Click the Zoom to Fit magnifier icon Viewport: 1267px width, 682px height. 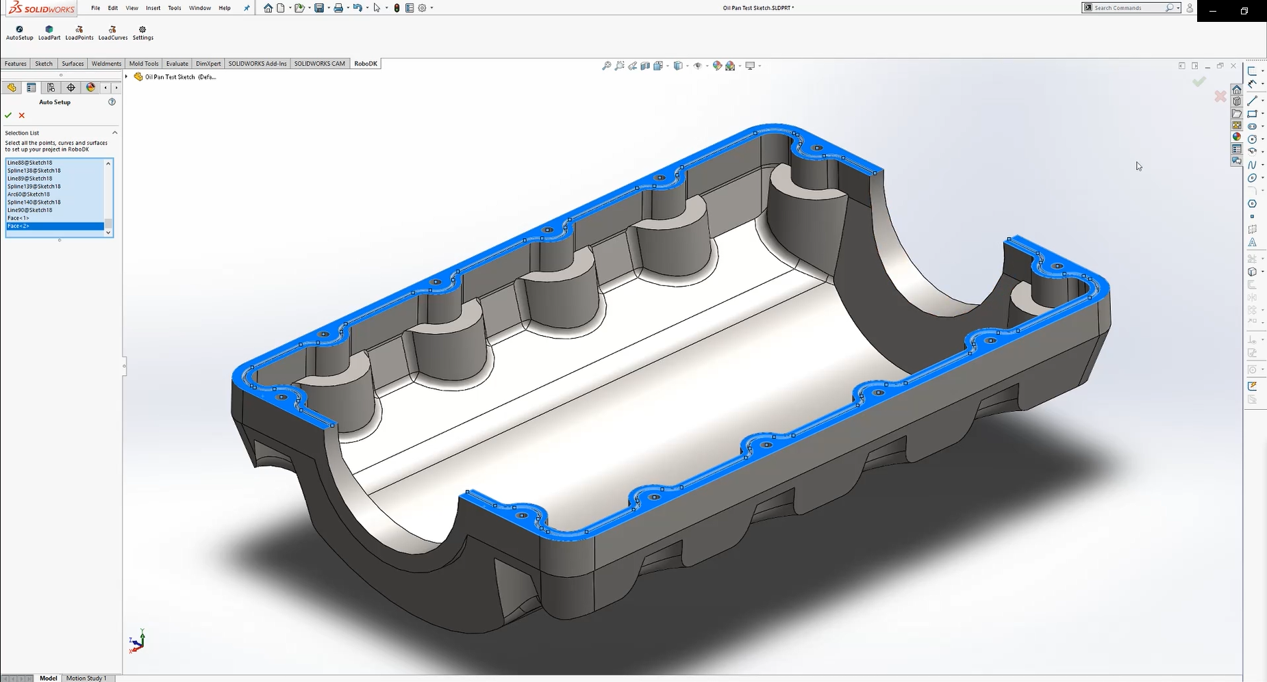pos(606,66)
